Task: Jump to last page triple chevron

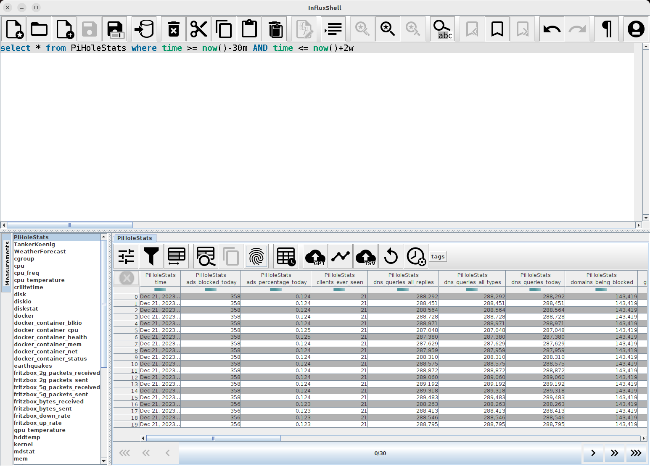Action: 636,453
